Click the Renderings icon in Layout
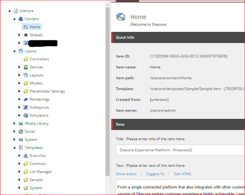 tap(26, 100)
